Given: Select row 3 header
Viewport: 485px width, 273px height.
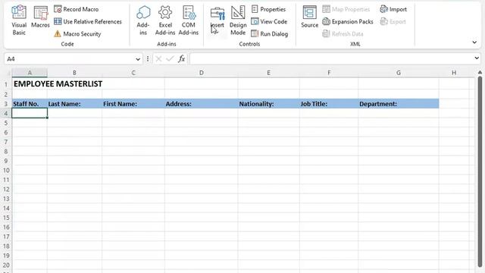Looking at the screenshot, I should (x=6, y=104).
